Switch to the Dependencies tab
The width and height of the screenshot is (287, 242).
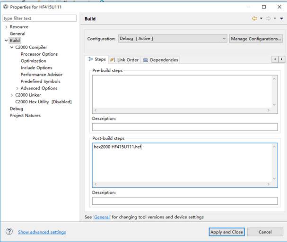pos(161,60)
